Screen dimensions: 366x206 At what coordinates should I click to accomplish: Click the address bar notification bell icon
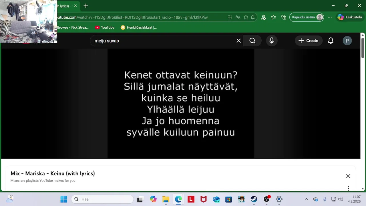point(253,17)
